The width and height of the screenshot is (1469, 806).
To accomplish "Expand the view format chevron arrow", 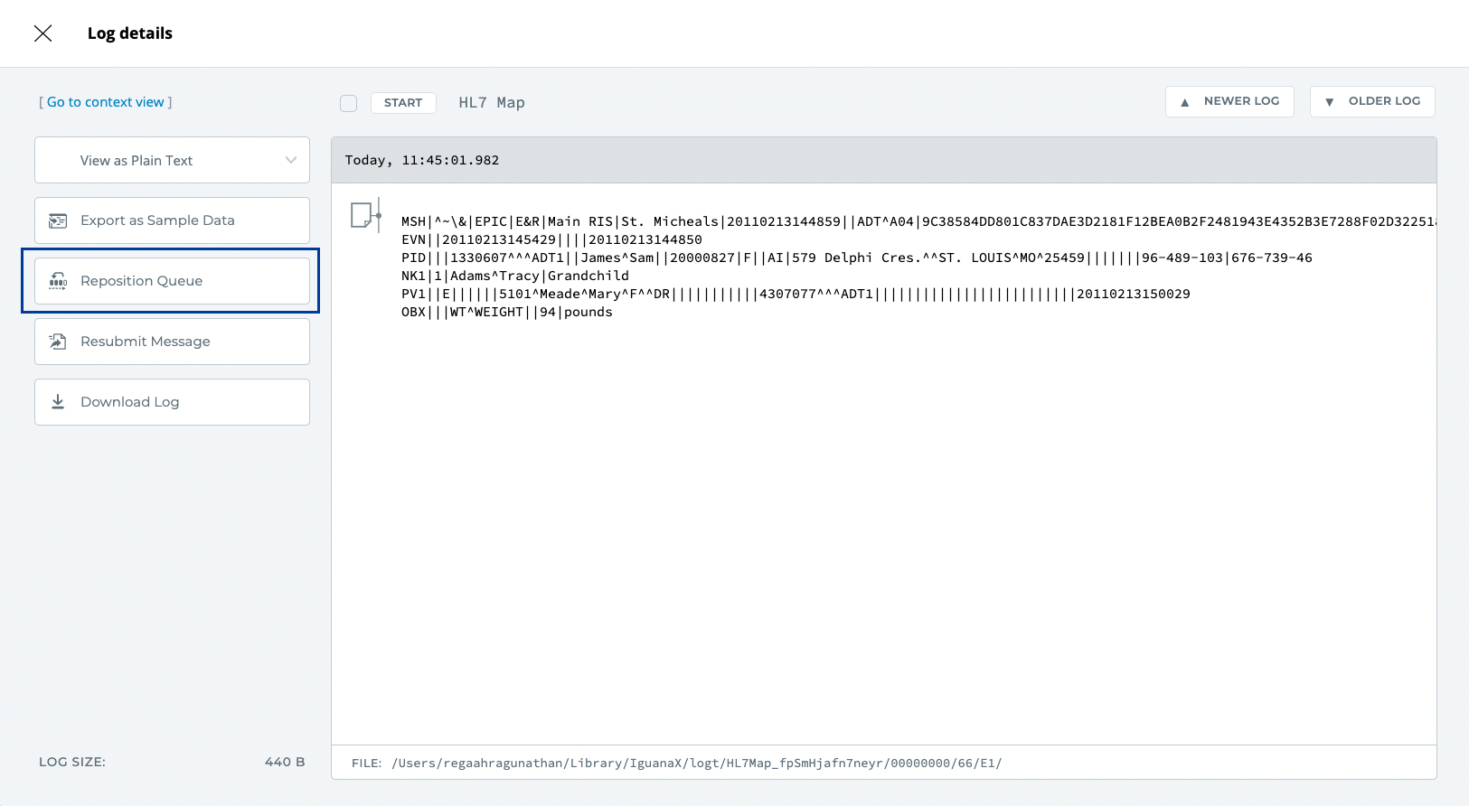I will tap(291, 160).
